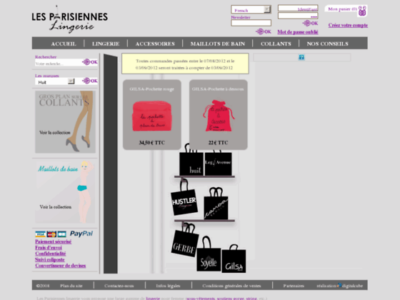Click the GILSA-Pochette à dessous title

point(218,89)
